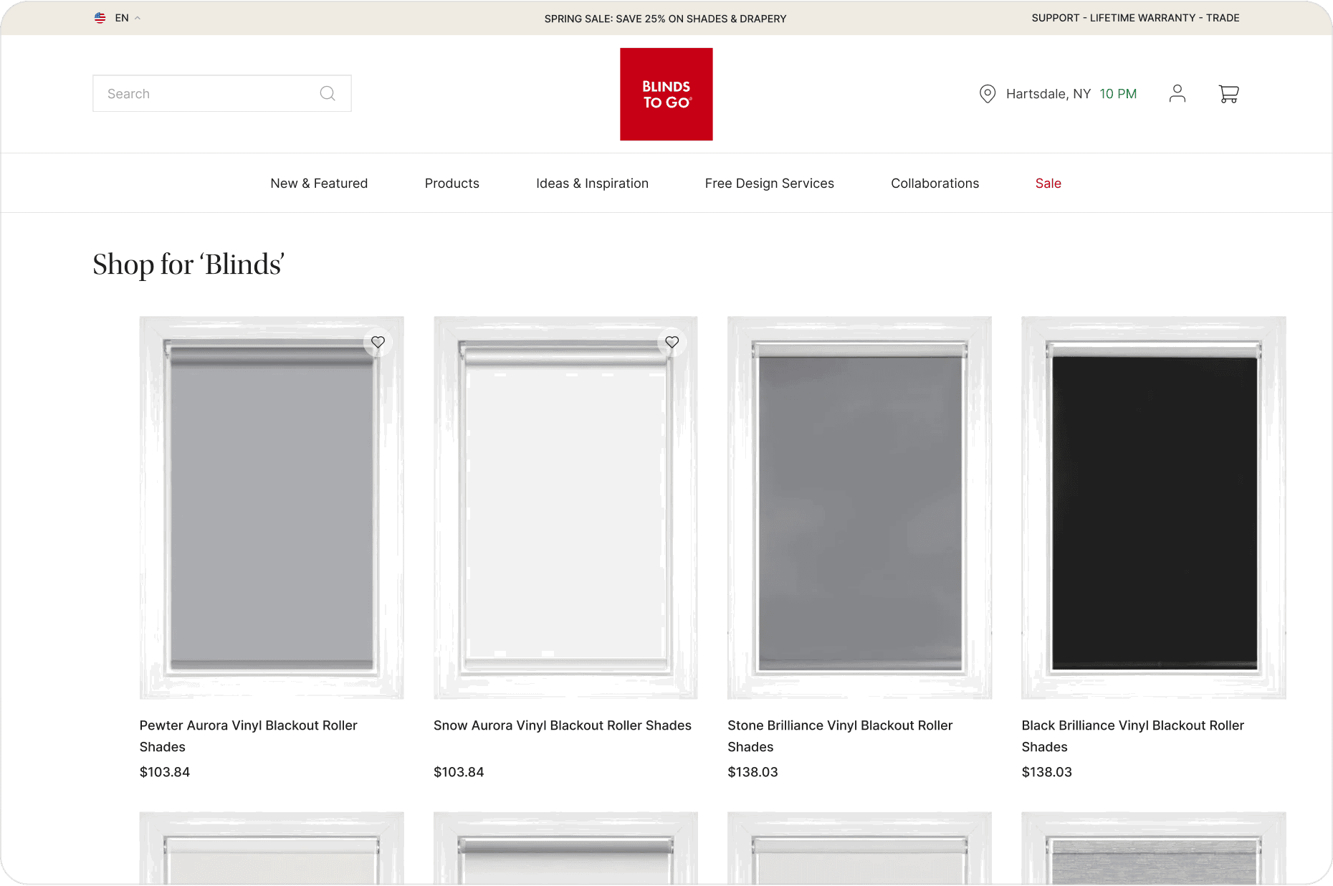The width and height of the screenshot is (1333, 886).
Task: Open the user account icon
Action: coord(1177,94)
